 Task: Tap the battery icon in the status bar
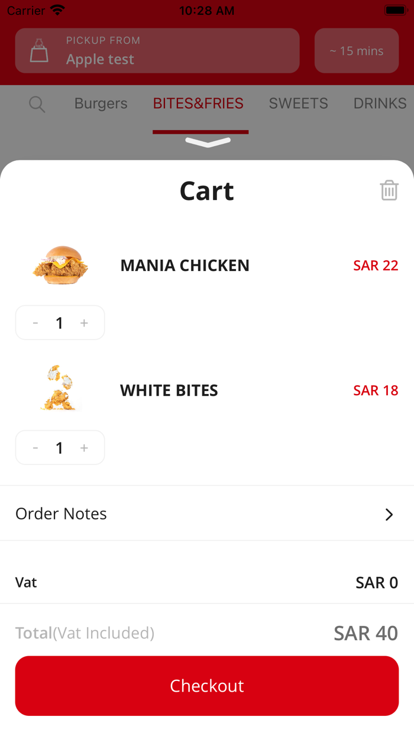(x=395, y=9)
